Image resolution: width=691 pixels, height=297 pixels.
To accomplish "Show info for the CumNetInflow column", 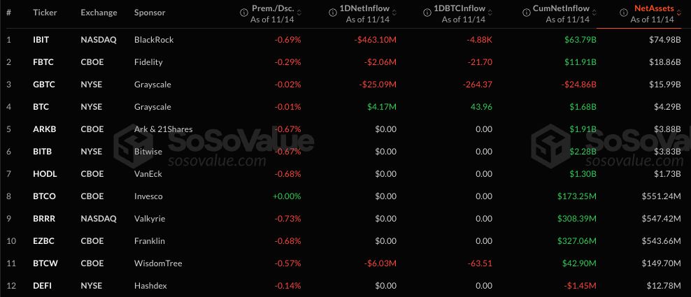I will [x=527, y=13].
